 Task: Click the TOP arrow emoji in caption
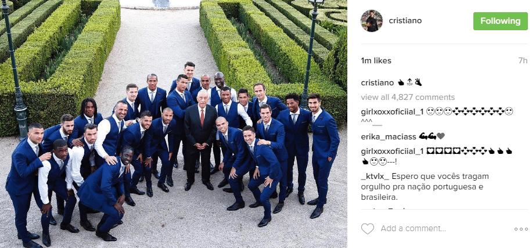tap(409, 83)
